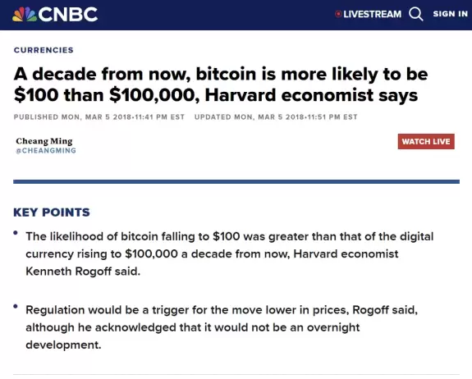Click author name Cheang Ming
The height and width of the screenshot is (379, 472).
tap(44, 141)
